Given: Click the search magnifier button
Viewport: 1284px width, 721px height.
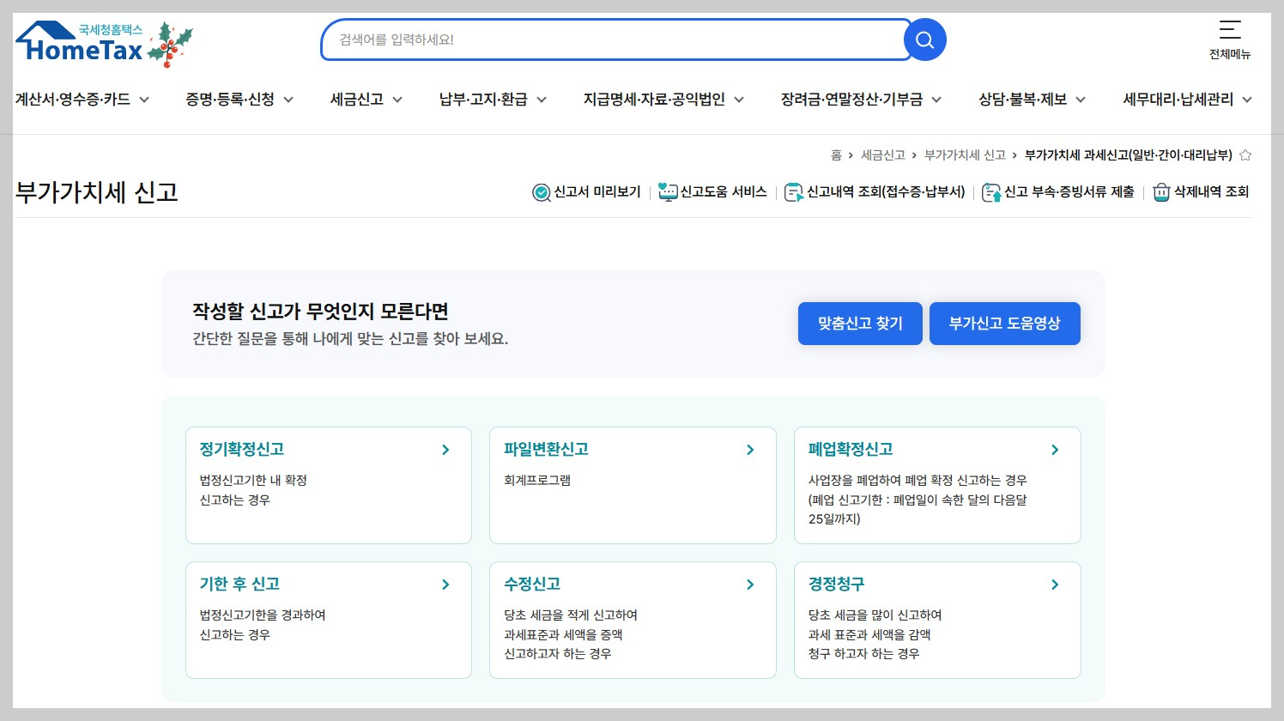Looking at the screenshot, I should 924,39.
